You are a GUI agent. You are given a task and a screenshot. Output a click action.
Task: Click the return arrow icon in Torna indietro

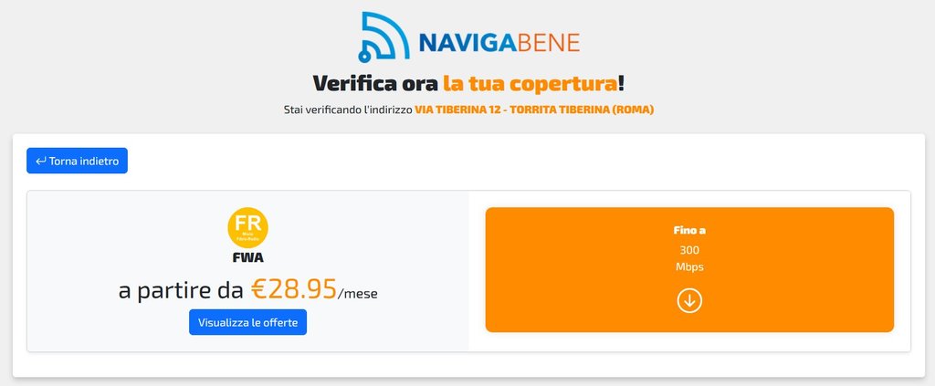[41, 161]
